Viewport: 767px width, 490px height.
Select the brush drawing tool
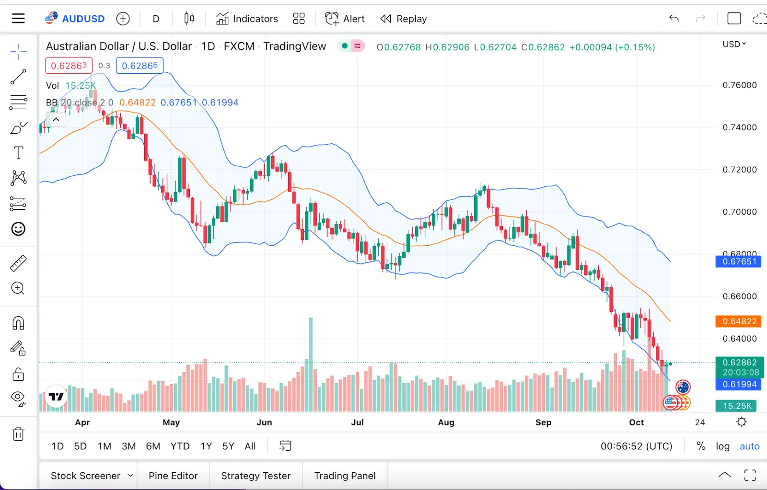click(x=18, y=128)
